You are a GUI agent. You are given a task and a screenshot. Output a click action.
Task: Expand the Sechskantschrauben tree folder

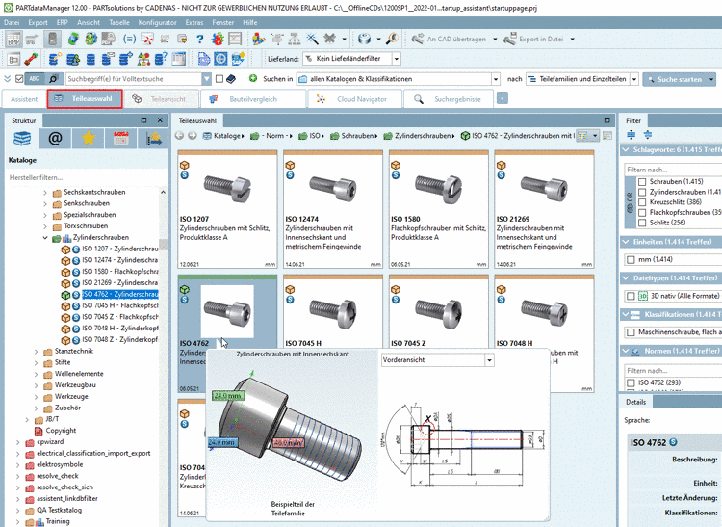[45, 193]
